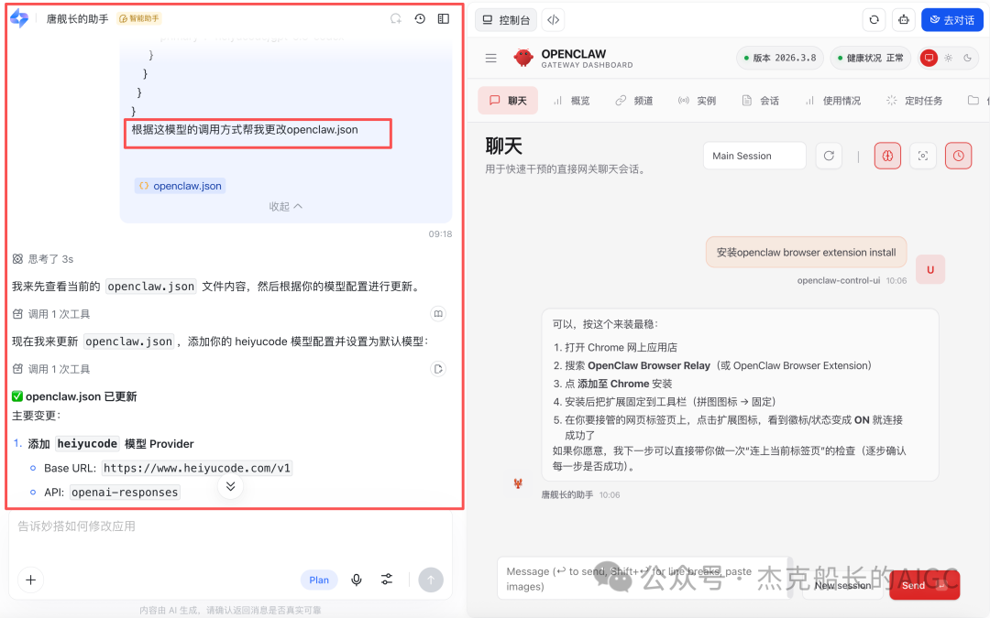The image size is (990, 618).
Task: Click the heading openclaw.json 已更新
Action: [x=74, y=396]
